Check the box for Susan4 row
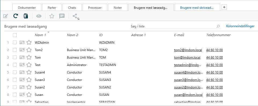Image resolution: width=258 pixels, height=106 pixels. tap(15, 72)
